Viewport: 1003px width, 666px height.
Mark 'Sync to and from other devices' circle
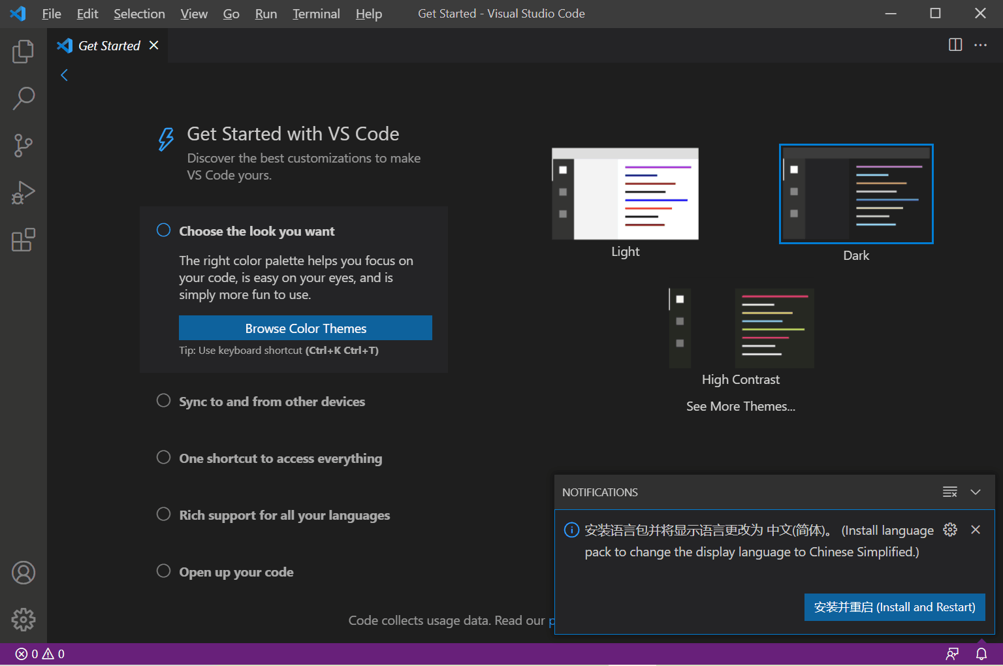(163, 400)
